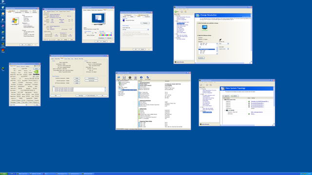Click Forward arrow in Change Resolution NVIDIA window
The image size is (312, 175).
point(182,12)
